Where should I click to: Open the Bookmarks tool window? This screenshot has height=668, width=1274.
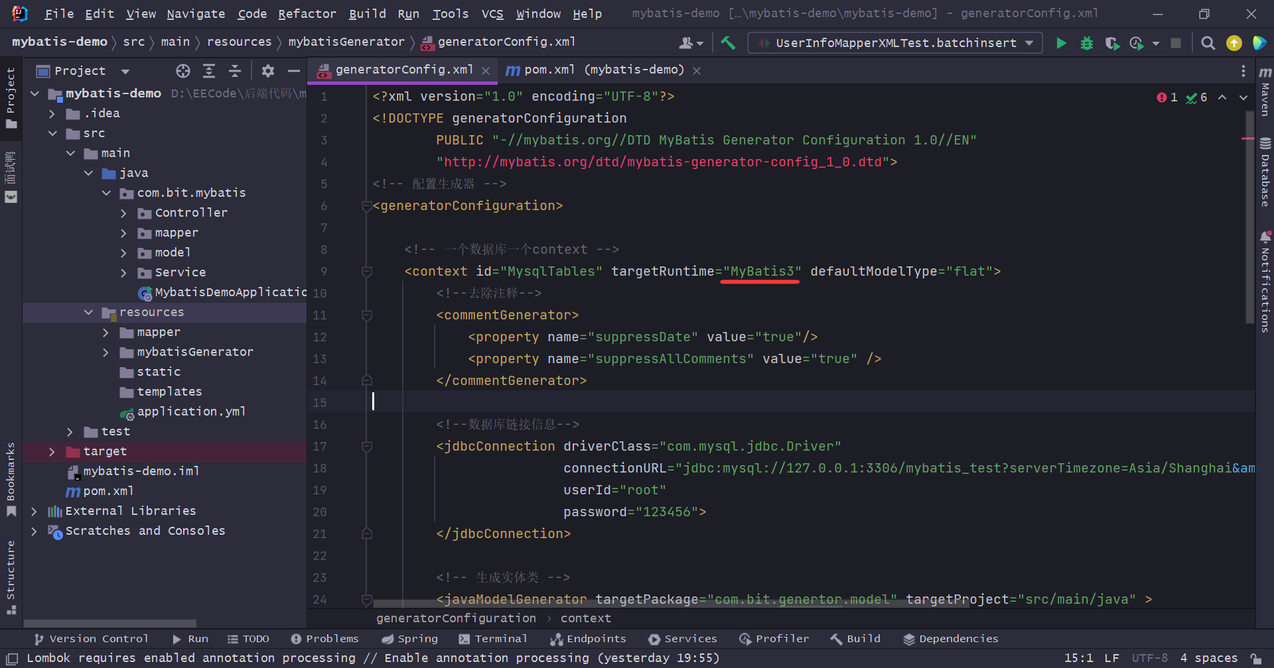11,480
